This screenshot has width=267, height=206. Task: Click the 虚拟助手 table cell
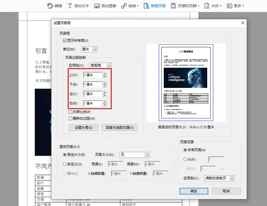129,205
